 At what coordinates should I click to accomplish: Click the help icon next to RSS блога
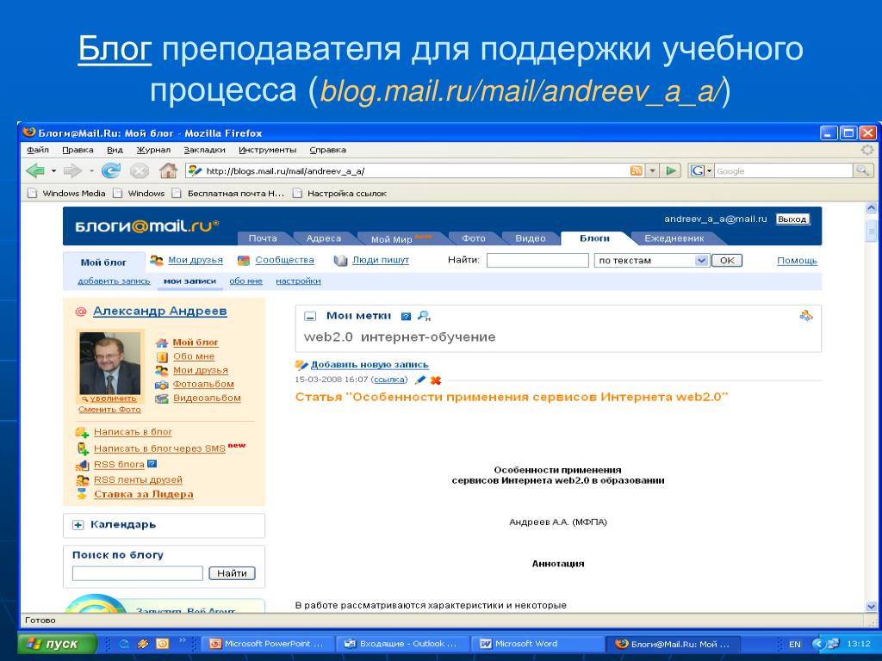coord(152,464)
